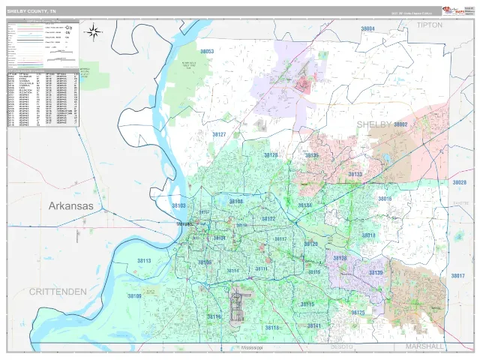Viewport: 480px width, 360px height.
Task: Click the publisher logo in the header
Action: [x=453, y=11]
